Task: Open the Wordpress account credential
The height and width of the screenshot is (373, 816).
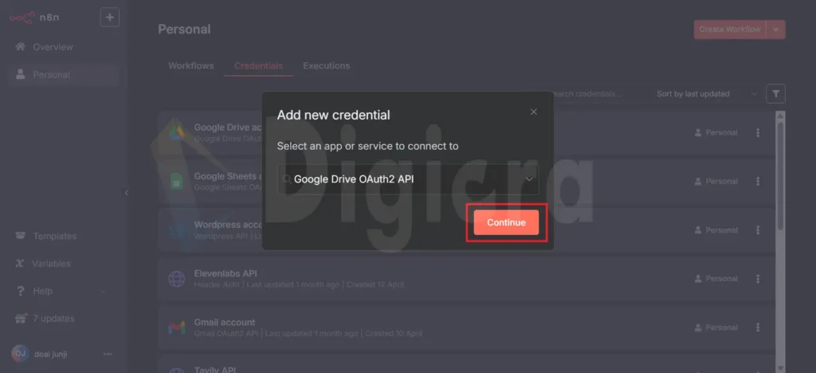Action: [x=466, y=230]
